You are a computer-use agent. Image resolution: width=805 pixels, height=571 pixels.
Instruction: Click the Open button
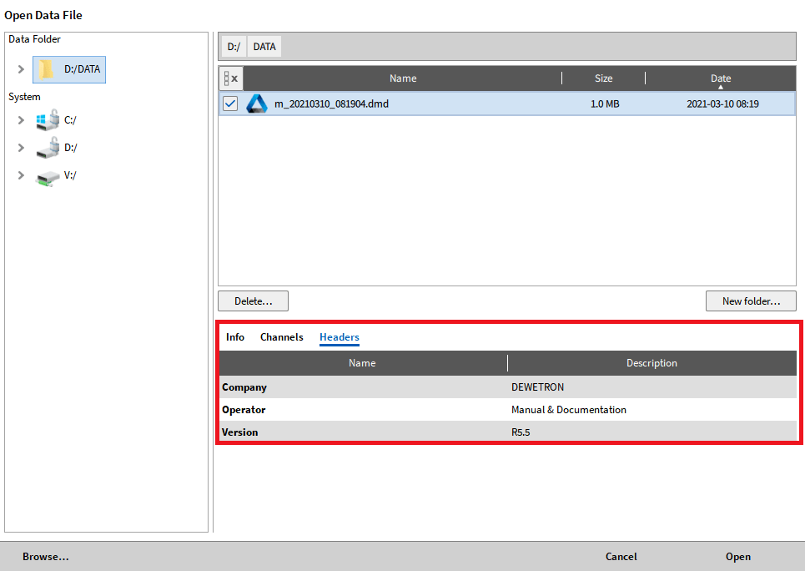(737, 557)
